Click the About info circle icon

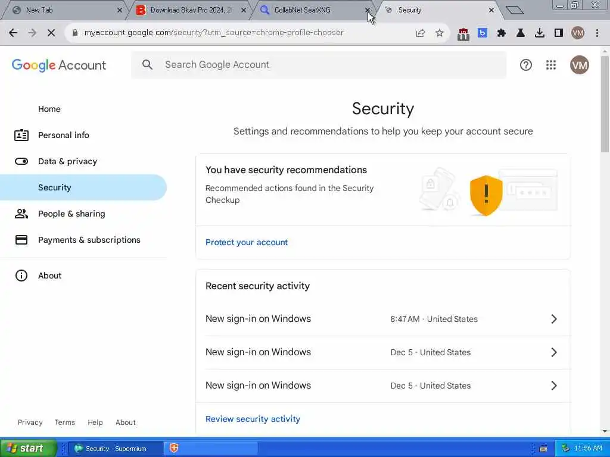pos(21,276)
